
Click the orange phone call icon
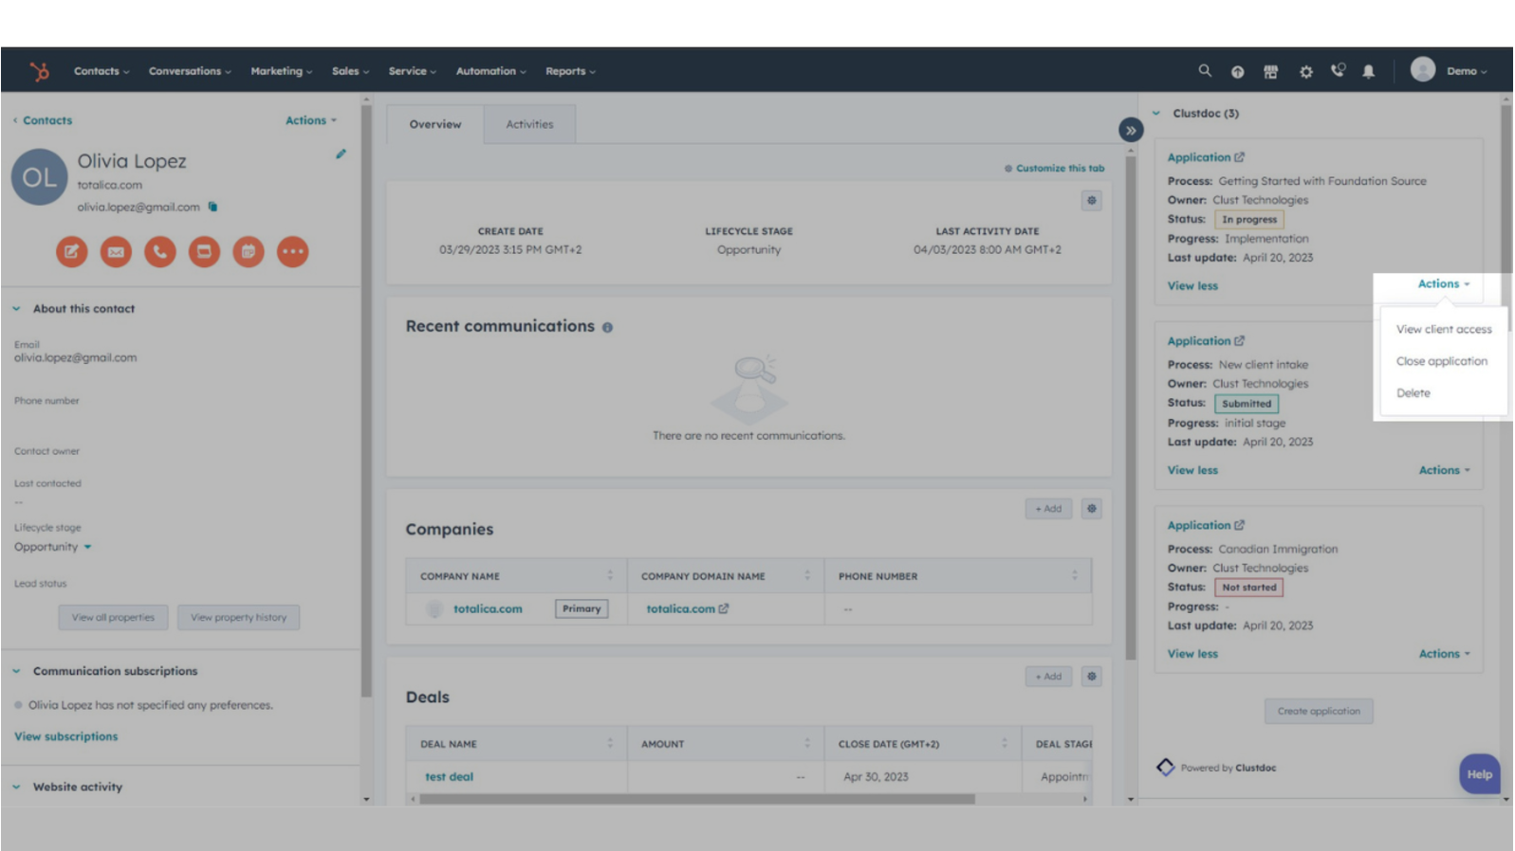(x=160, y=252)
